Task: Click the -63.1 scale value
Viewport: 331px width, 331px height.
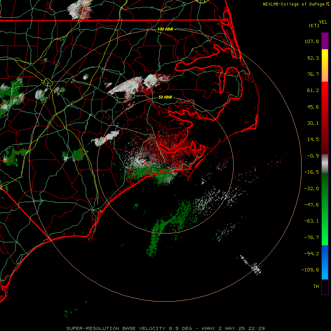Action: tap(312, 221)
